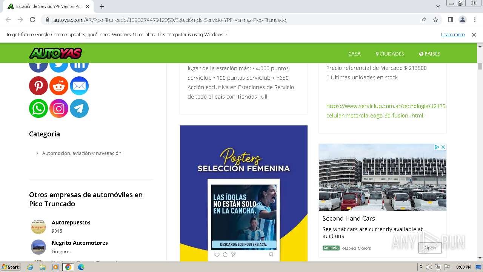Open the share page icon in address bar
The image size is (483, 272).
[x=423, y=20]
